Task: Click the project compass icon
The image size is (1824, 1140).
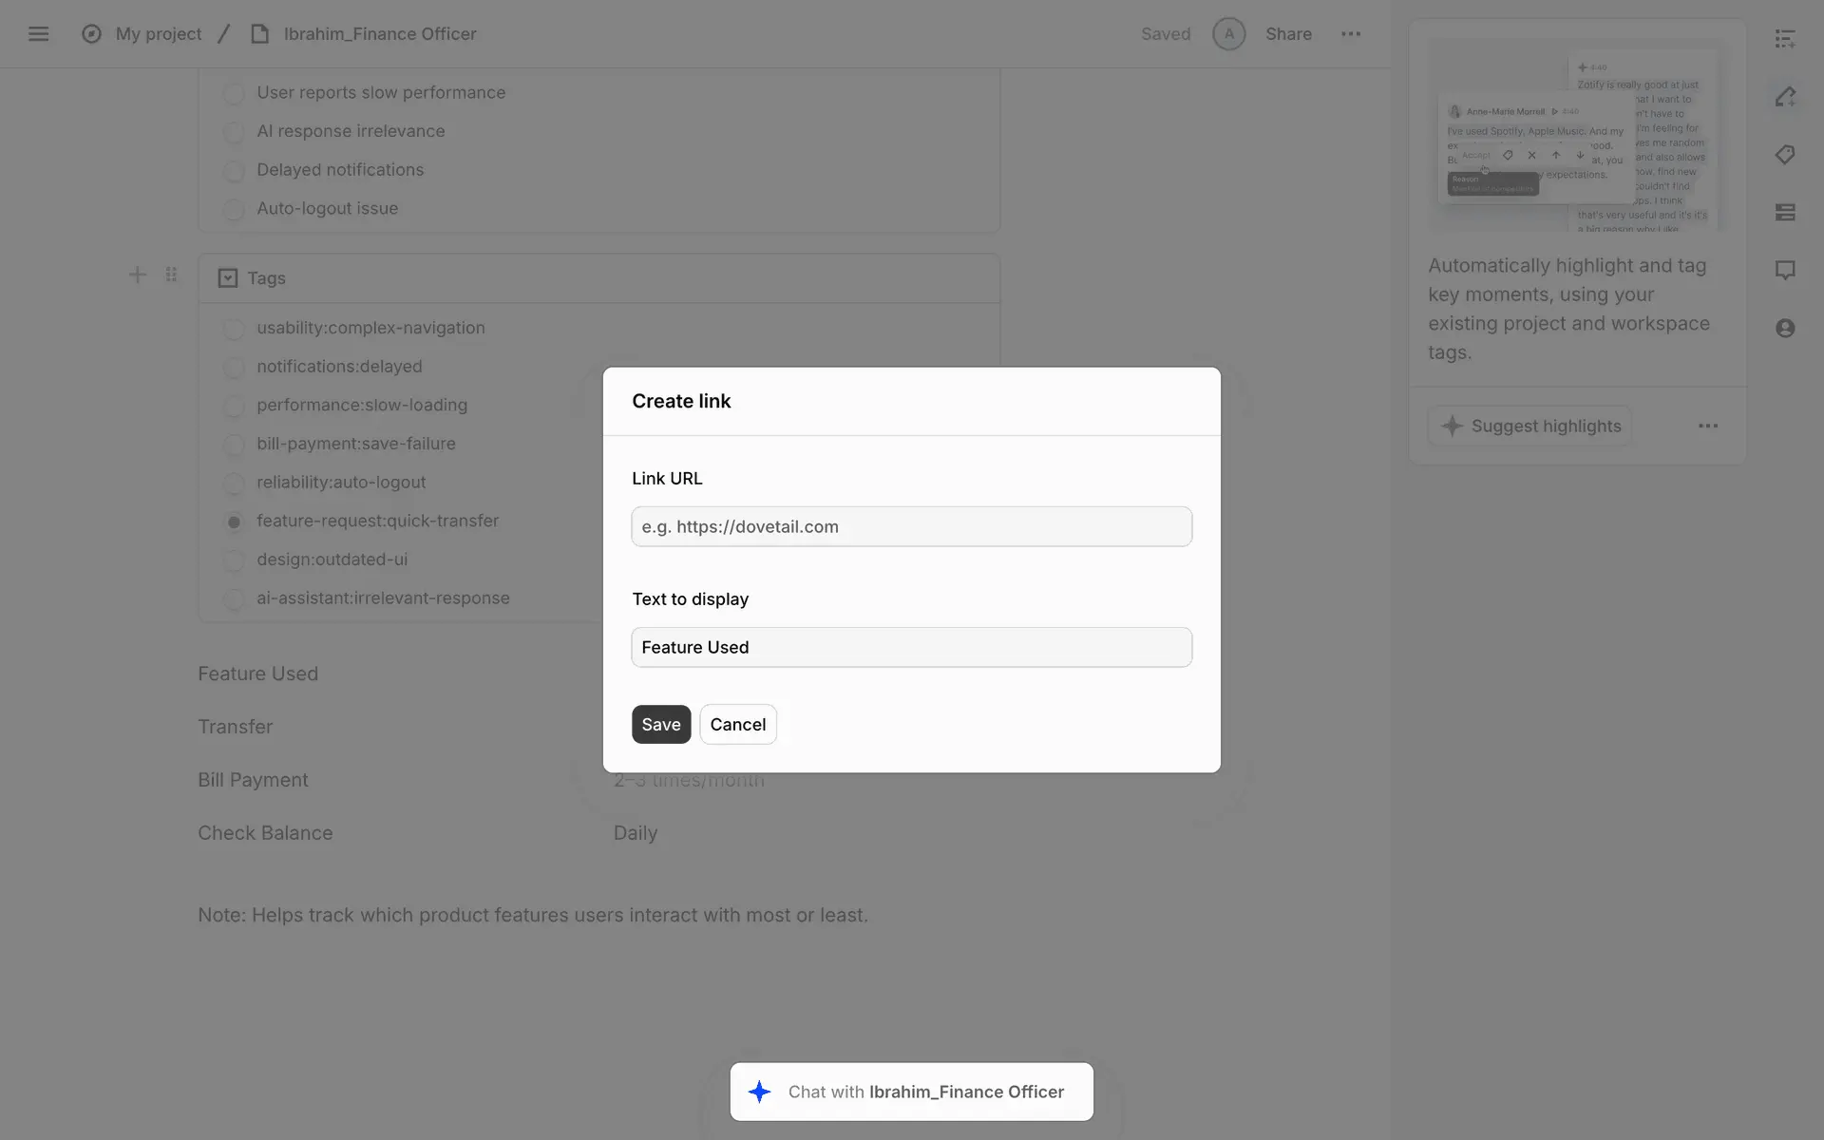Action: pos(91,34)
